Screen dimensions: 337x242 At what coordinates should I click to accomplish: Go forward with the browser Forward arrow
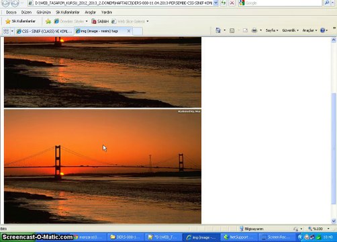tap(15, 3)
